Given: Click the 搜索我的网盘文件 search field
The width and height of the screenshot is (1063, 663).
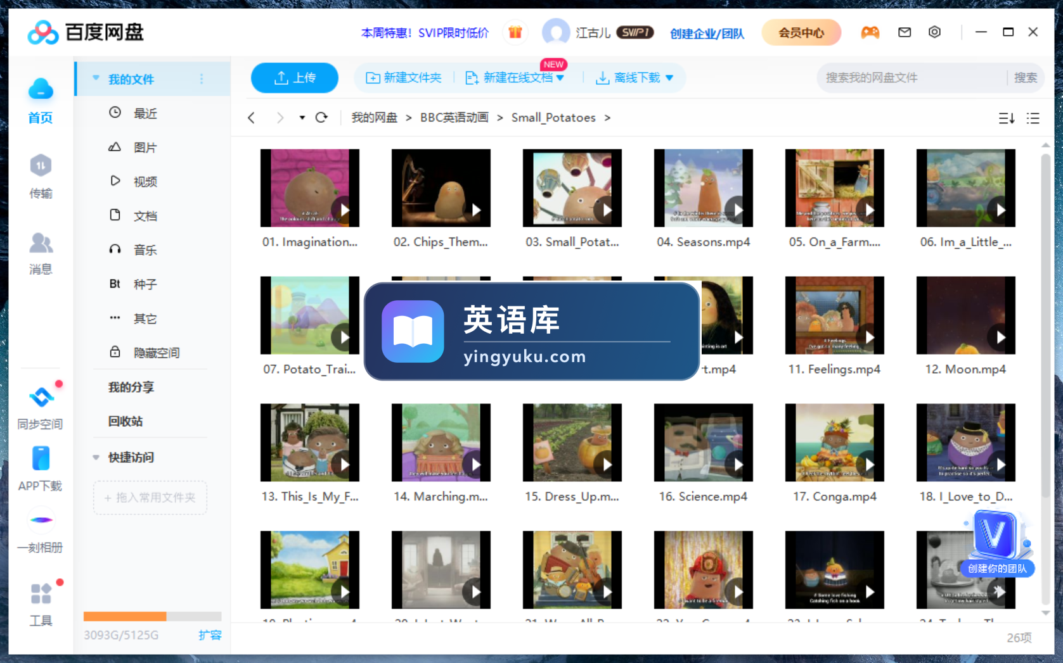Looking at the screenshot, I should pos(913,78).
